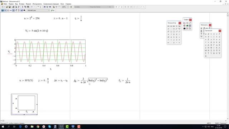229x129 pixels.
Task: Close the Graph palette
Action: (x=190, y=20)
